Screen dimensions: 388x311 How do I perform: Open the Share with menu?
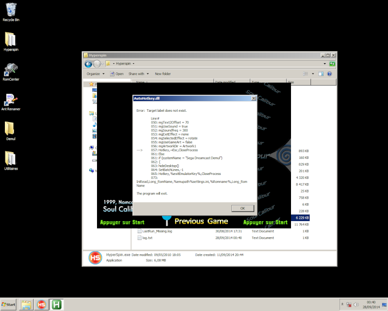coord(139,74)
